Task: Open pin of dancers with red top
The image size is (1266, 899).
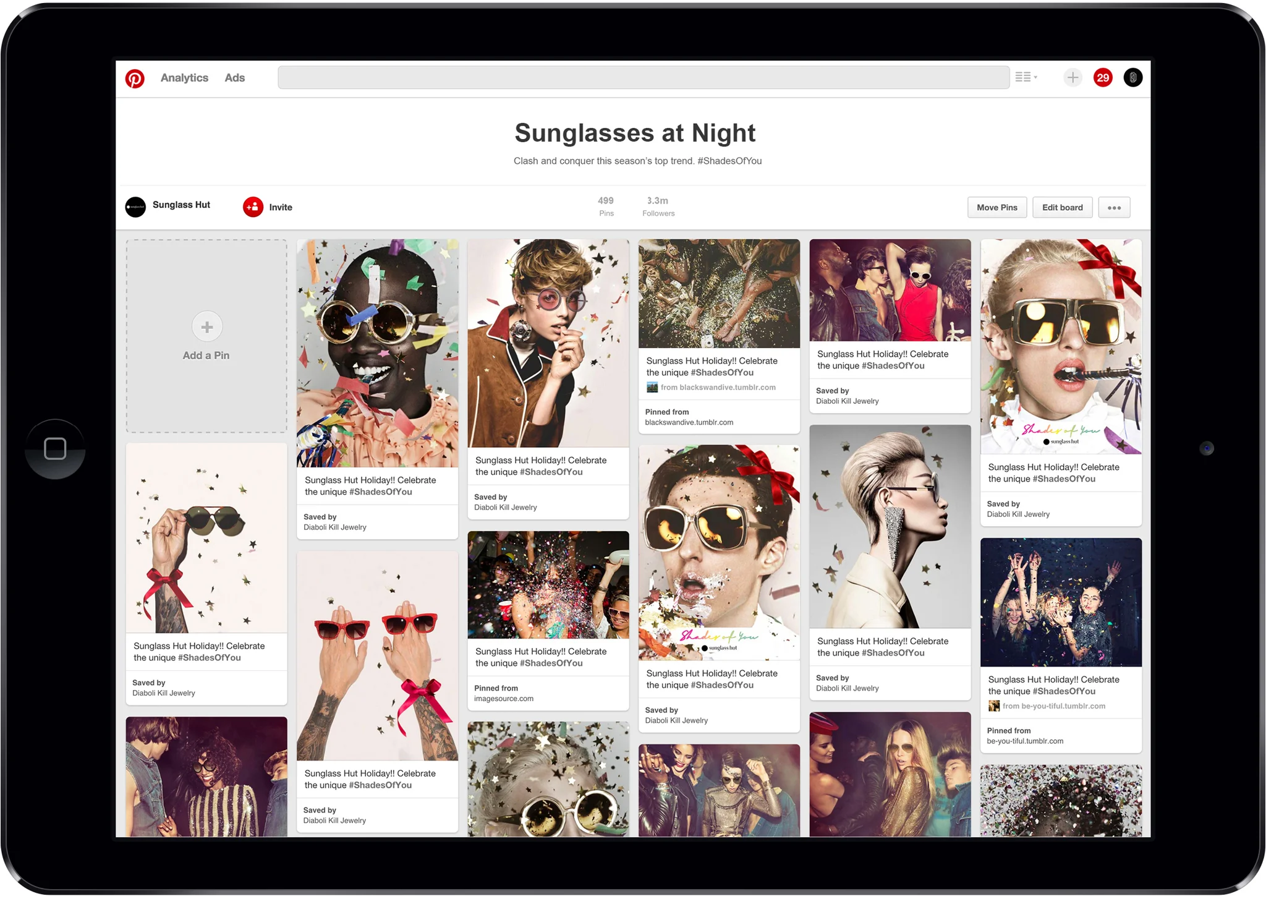Action: point(890,291)
